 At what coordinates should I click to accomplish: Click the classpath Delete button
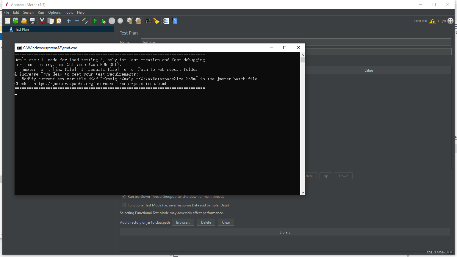coord(206,222)
